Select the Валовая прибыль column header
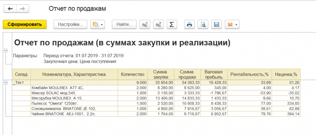Image resolution: width=316 pixels, height=135 pixels. click(214, 75)
